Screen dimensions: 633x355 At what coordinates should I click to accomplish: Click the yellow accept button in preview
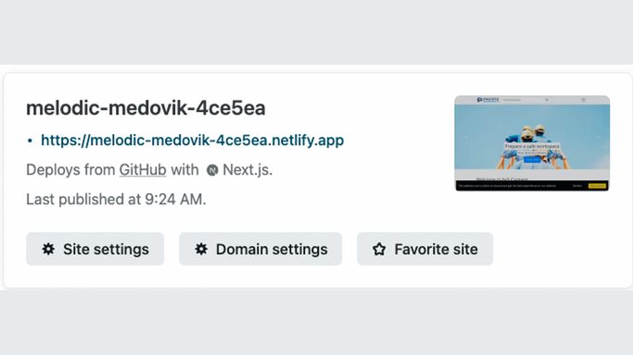click(x=597, y=186)
